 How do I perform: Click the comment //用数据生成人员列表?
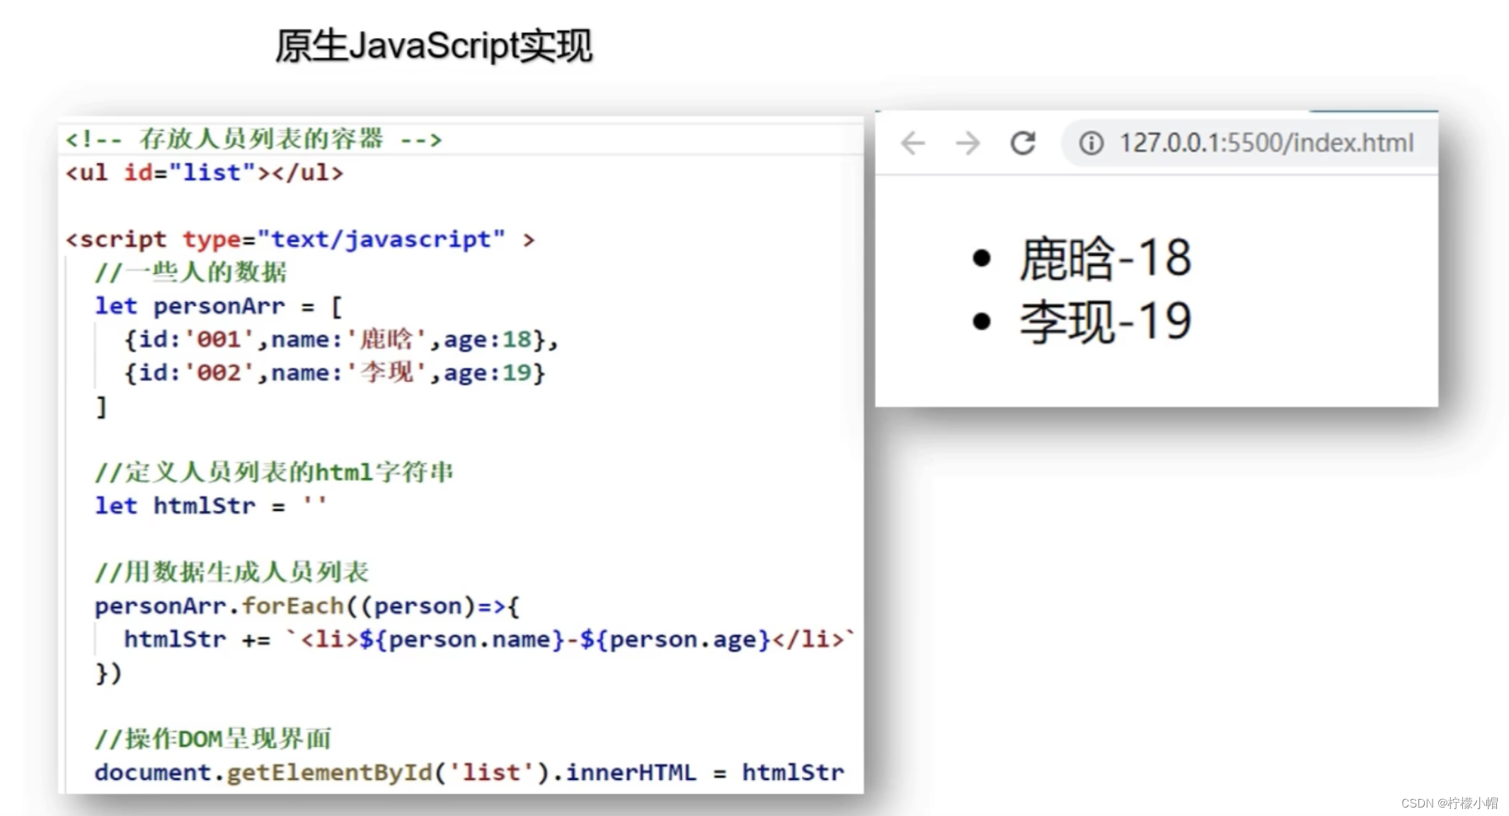[232, 571]
